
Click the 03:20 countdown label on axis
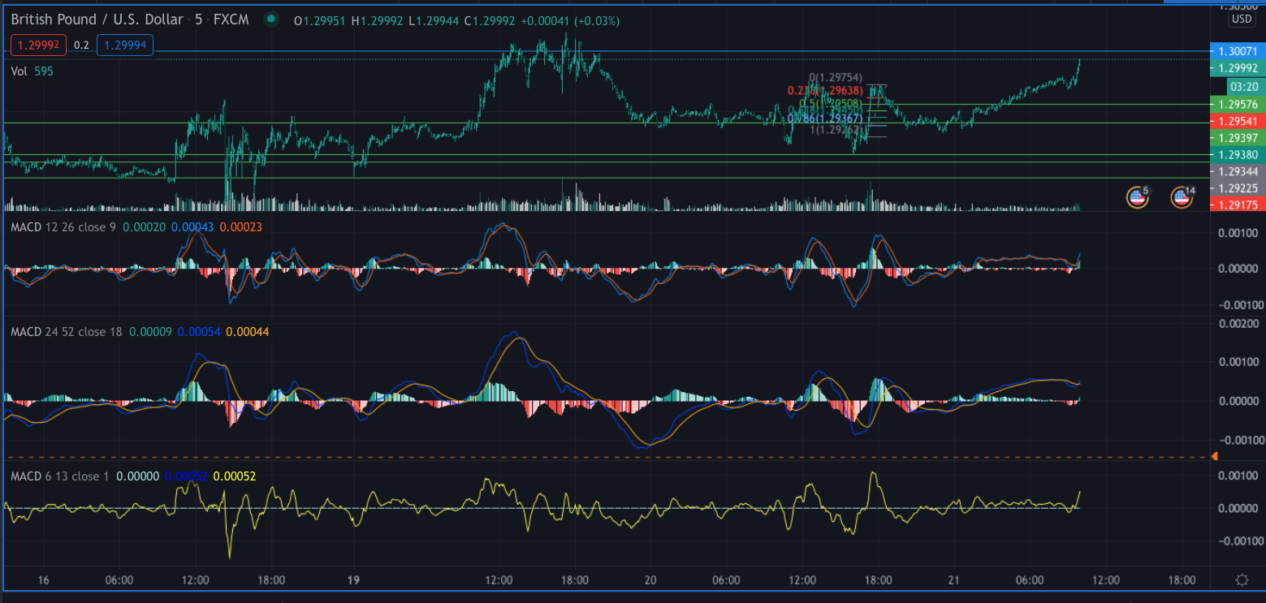click(x=1244, y=86)
